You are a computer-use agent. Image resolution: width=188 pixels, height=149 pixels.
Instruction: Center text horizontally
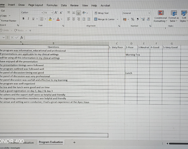(74, 19)
